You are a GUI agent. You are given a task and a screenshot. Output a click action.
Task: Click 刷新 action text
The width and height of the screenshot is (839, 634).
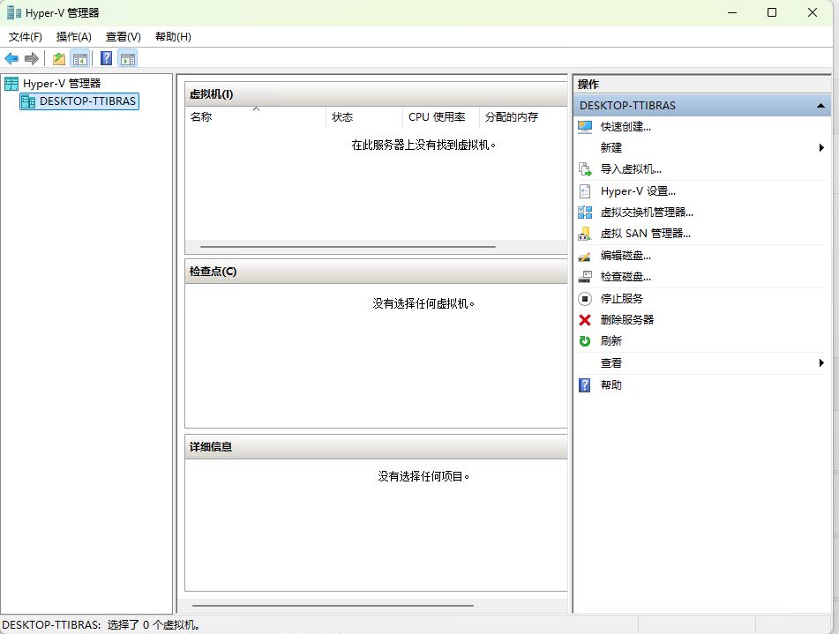(x=611, y=341)
